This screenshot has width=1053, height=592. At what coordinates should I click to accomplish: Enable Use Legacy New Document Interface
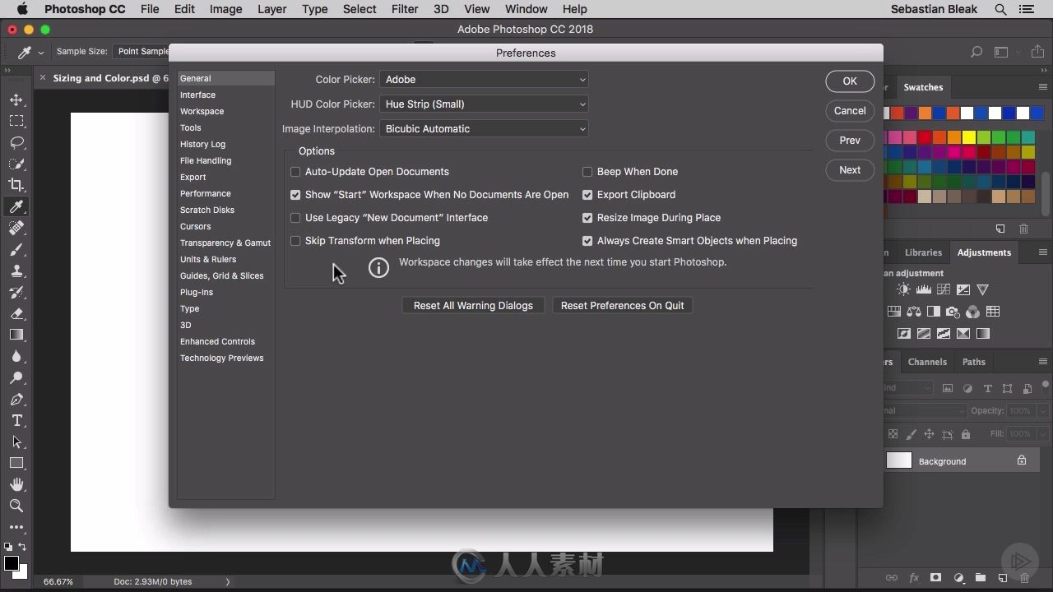(x=295, y=218)
